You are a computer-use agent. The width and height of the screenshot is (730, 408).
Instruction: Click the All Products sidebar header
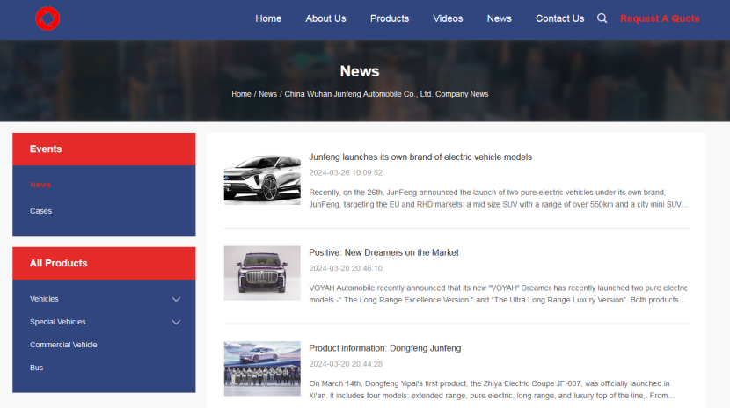[104, 263]
